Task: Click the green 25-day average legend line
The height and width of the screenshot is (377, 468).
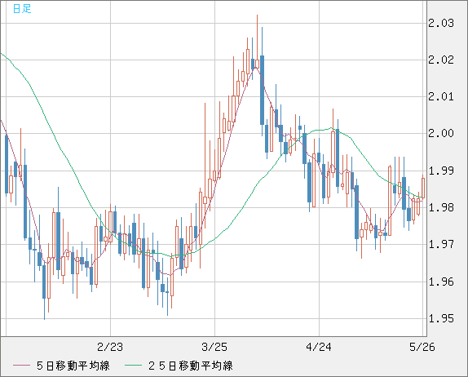Action: point(133,366)
